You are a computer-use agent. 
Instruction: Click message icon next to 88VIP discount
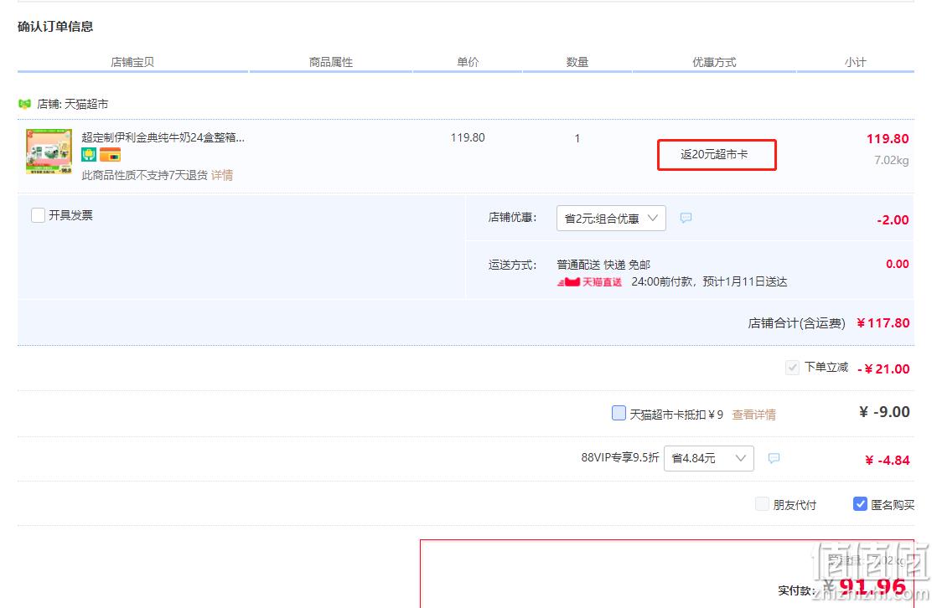point(774,458)
